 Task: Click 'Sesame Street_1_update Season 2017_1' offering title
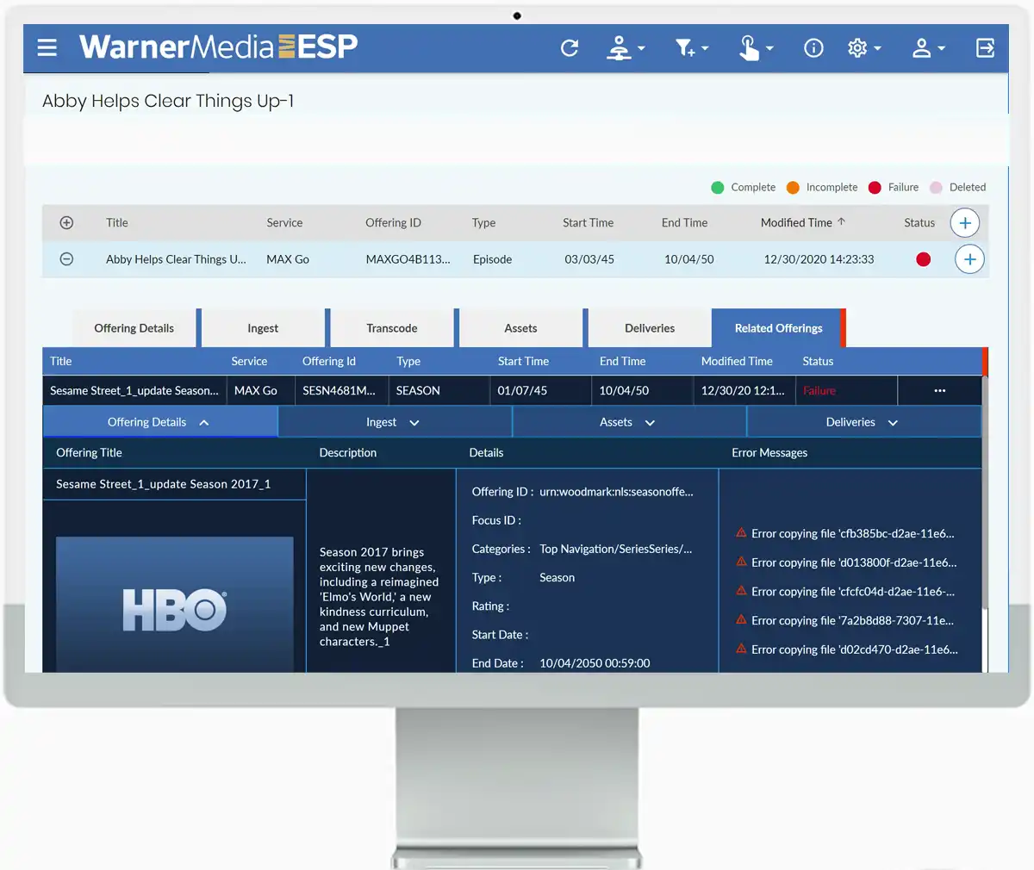point(164,484)
